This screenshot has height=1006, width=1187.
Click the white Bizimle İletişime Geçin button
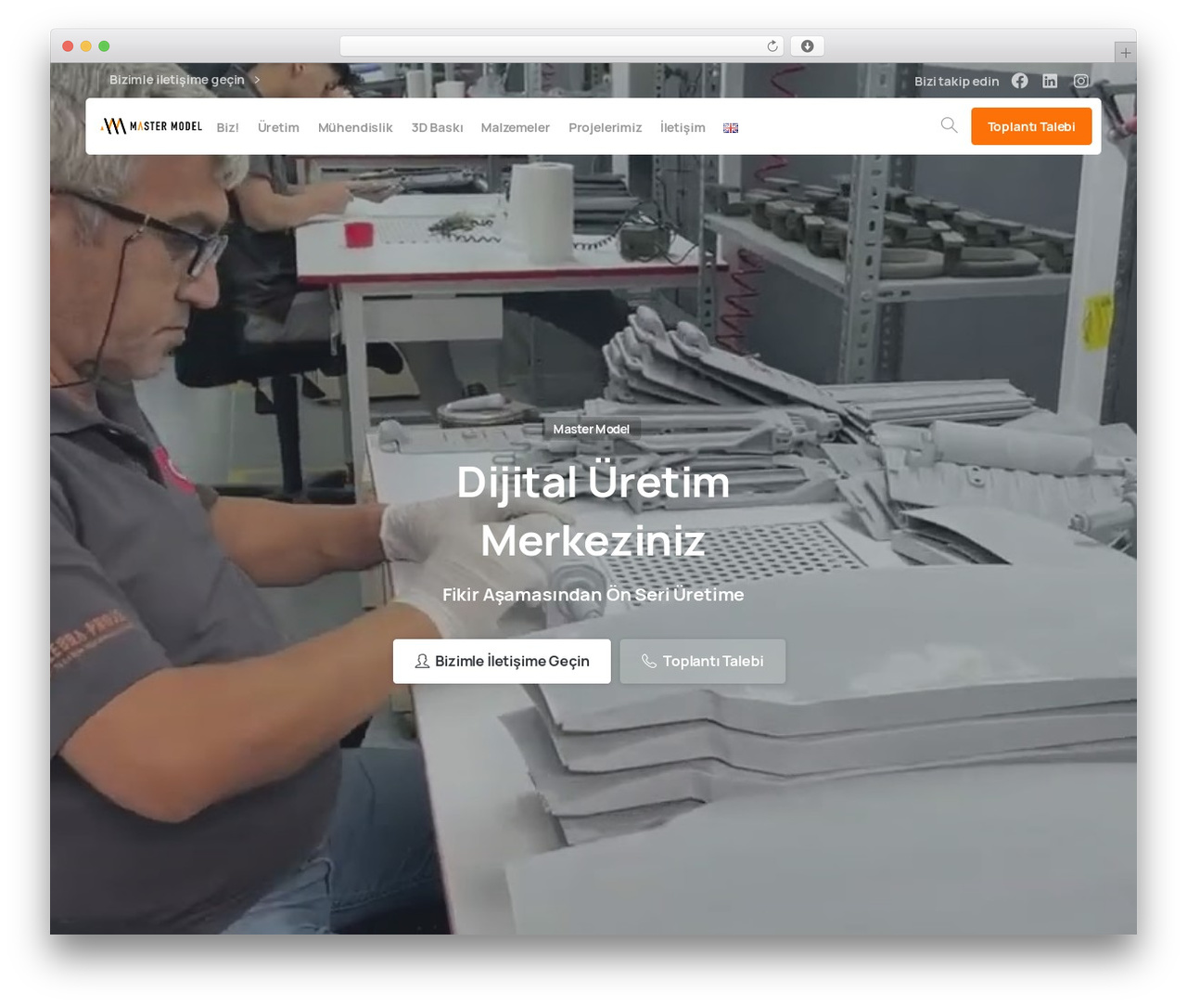pos(502,661)
